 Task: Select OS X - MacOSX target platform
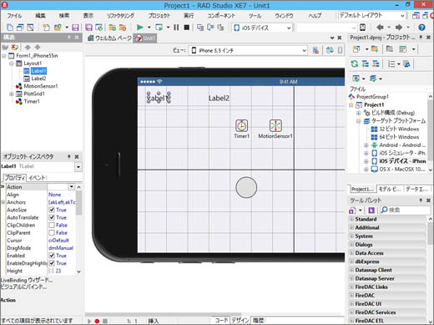[402, 169]
